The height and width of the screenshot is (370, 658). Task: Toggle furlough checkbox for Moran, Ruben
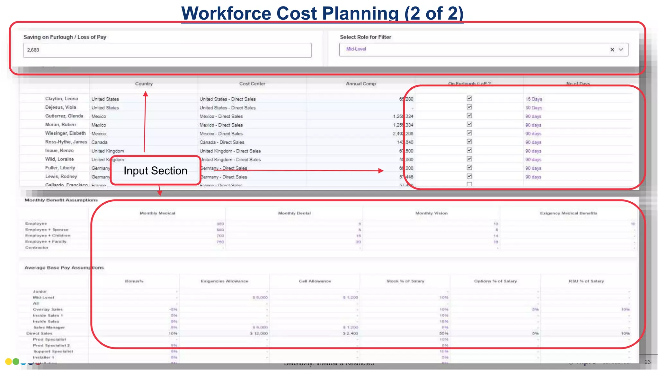(469, 124)
